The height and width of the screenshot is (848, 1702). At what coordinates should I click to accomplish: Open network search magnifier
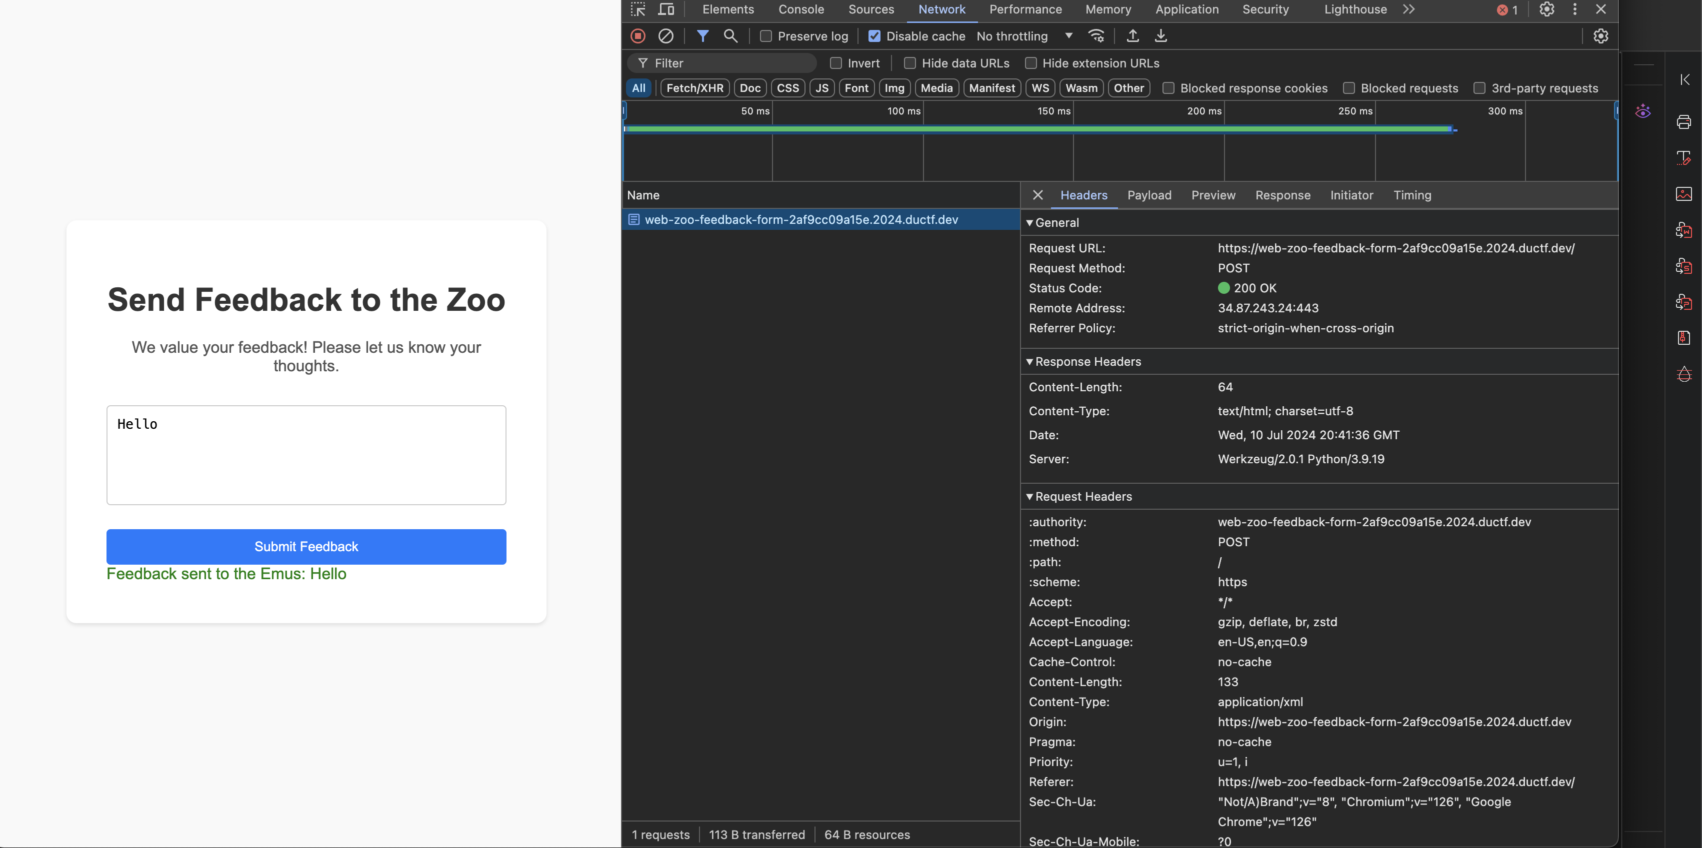pyautogui.click(x=730, y=36)
